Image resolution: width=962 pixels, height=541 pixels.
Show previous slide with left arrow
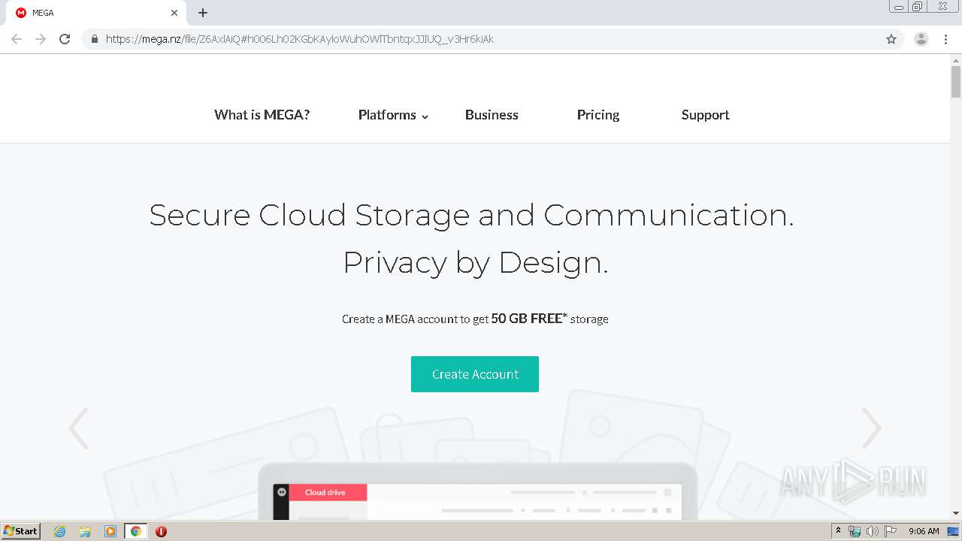(78, 428)
